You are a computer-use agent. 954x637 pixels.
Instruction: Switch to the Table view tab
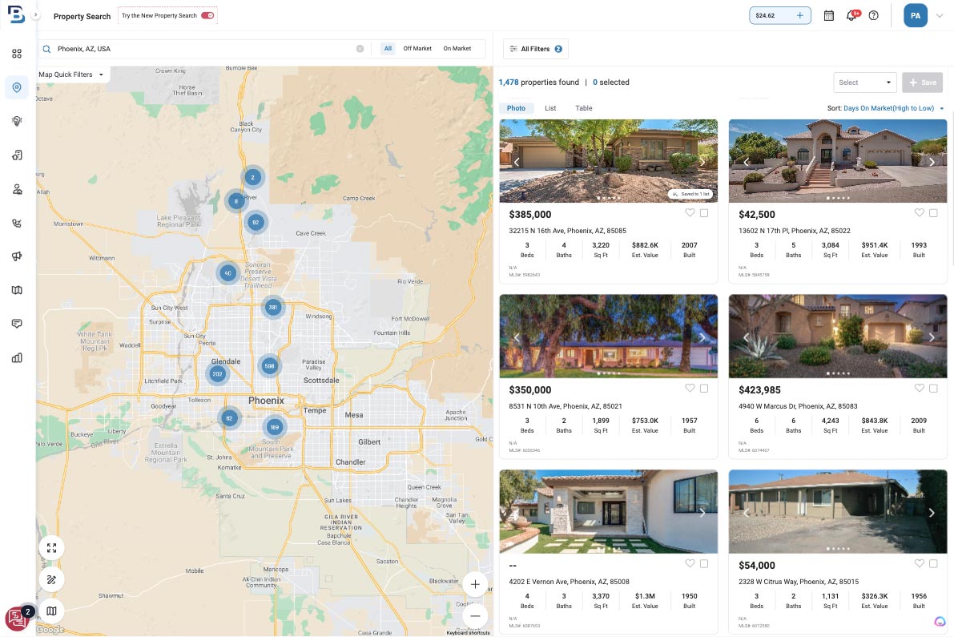(x=583, y=108)
